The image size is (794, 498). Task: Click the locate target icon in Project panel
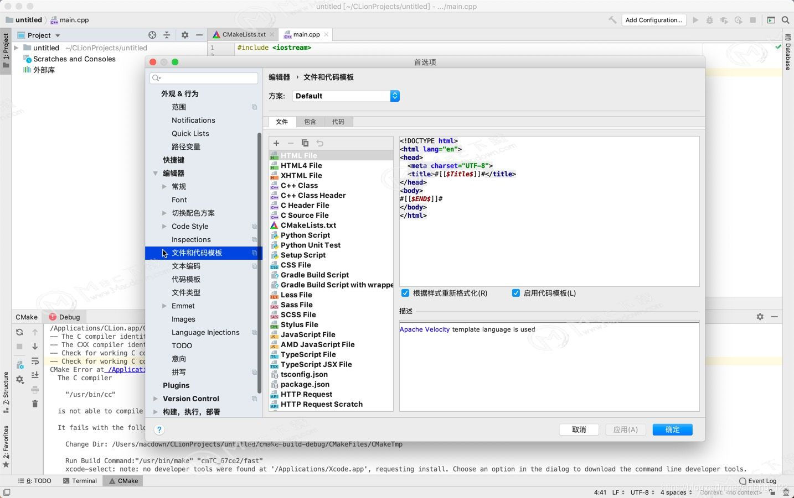pos(152,35)
